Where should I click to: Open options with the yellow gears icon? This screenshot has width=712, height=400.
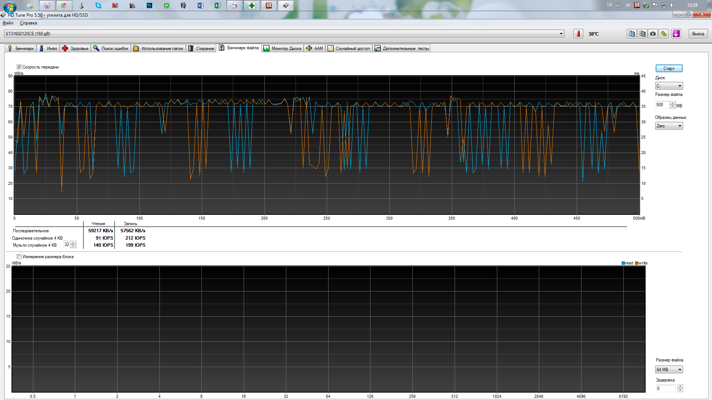click(664, 34)
